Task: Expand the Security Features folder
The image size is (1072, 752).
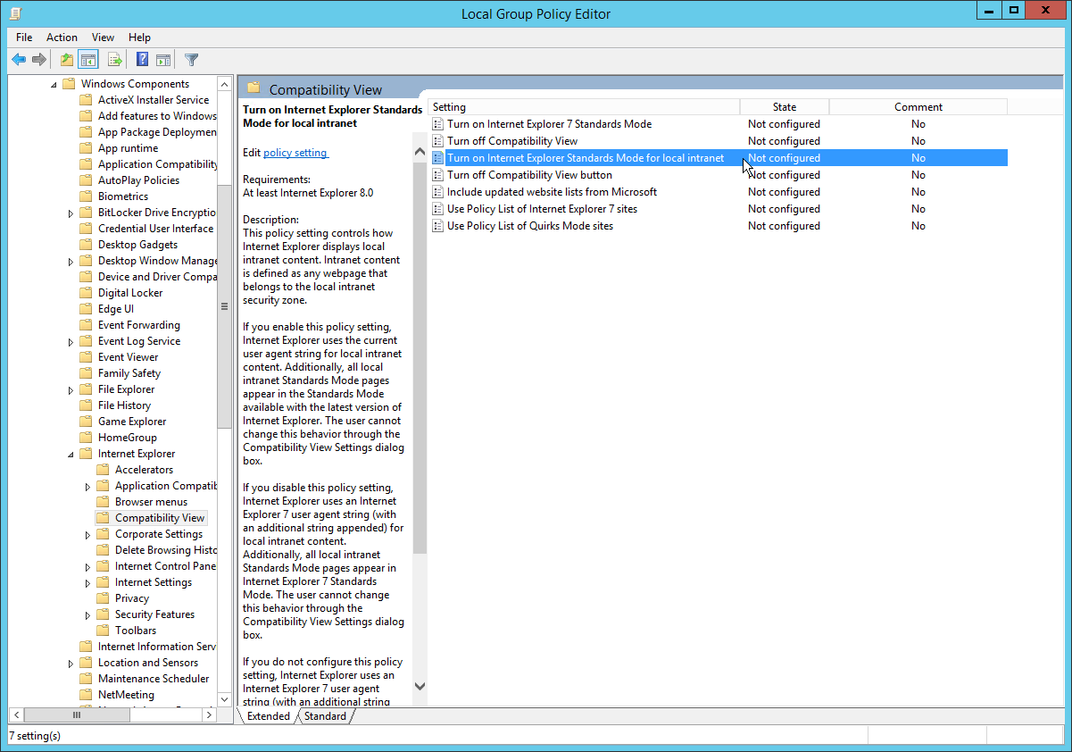Action: pos(88,614)
